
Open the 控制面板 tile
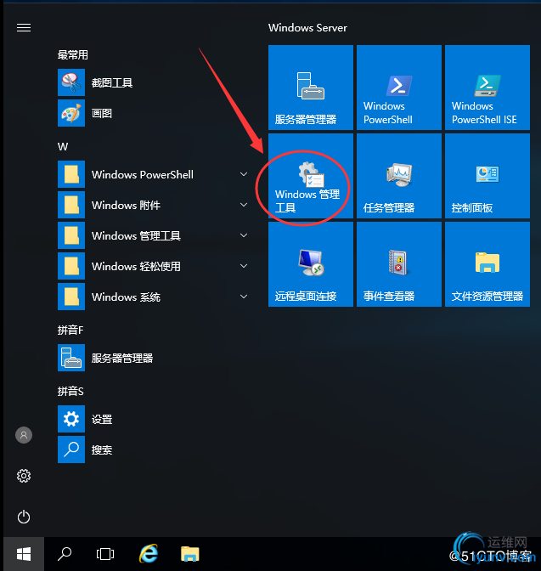point(487,176)
